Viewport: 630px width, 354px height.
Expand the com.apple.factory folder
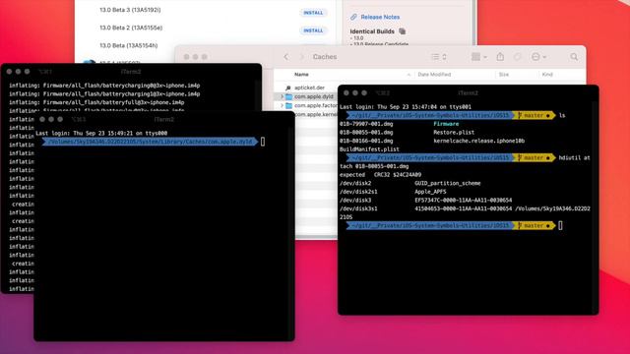[282, 105]
